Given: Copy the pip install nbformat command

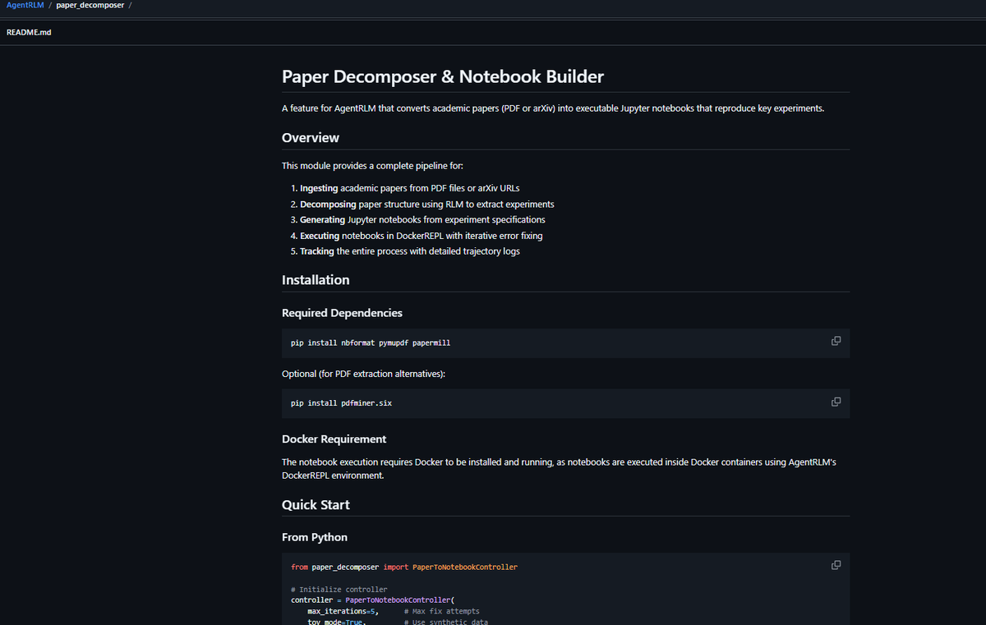Looking at the screenshot, I should [x=836, y=341].
